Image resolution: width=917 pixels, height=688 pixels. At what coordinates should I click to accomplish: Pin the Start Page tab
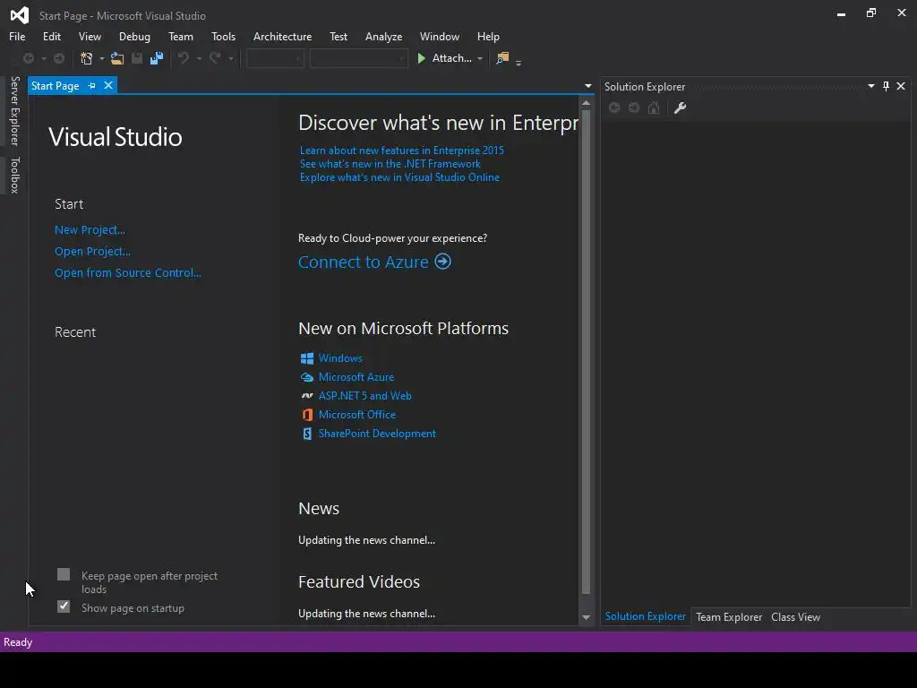pyautogui.click(x=92, y=86)
